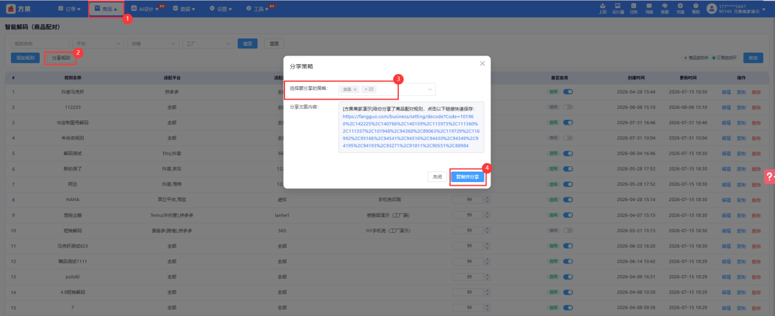
Task: Open the 平台 platform dropdown filter
Action: coord(98,43)
